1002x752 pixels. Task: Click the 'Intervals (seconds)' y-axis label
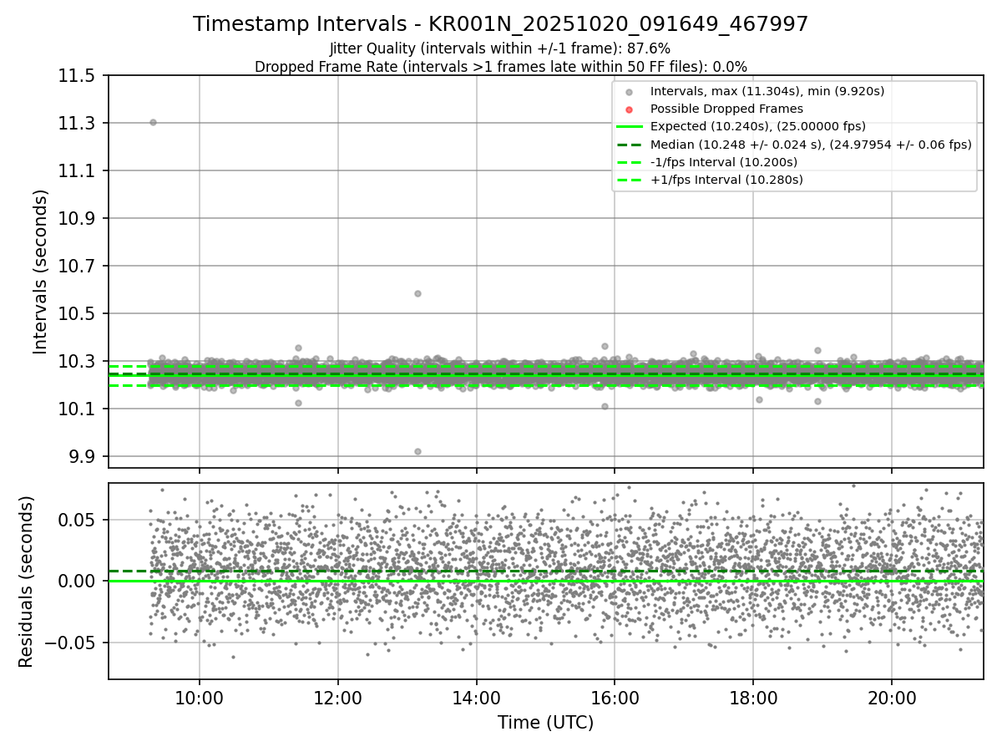[x=41, y=272]
